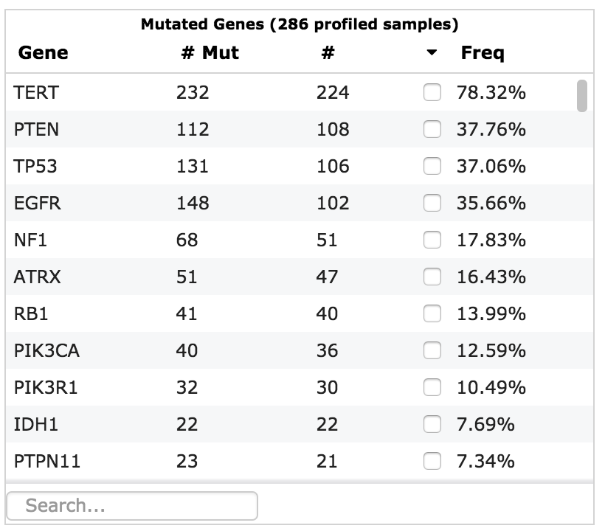Open the sort direction dropdown arrow
605x531 pixels.
[432, 52]
